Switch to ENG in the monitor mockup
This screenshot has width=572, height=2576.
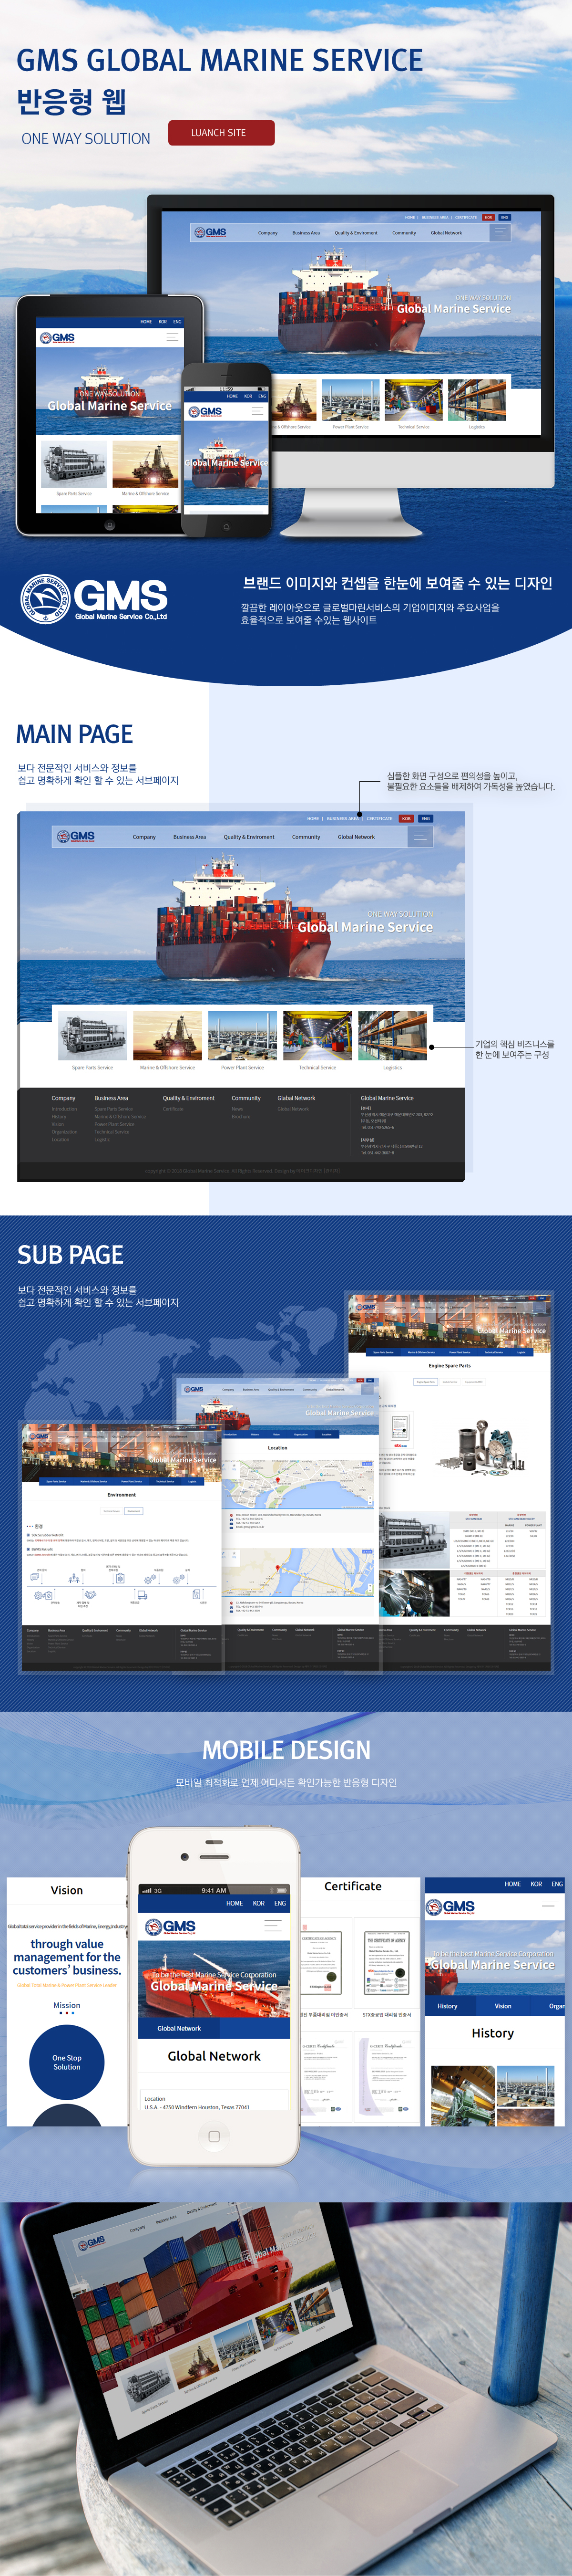pyautogui.click(x=504, y=217)
